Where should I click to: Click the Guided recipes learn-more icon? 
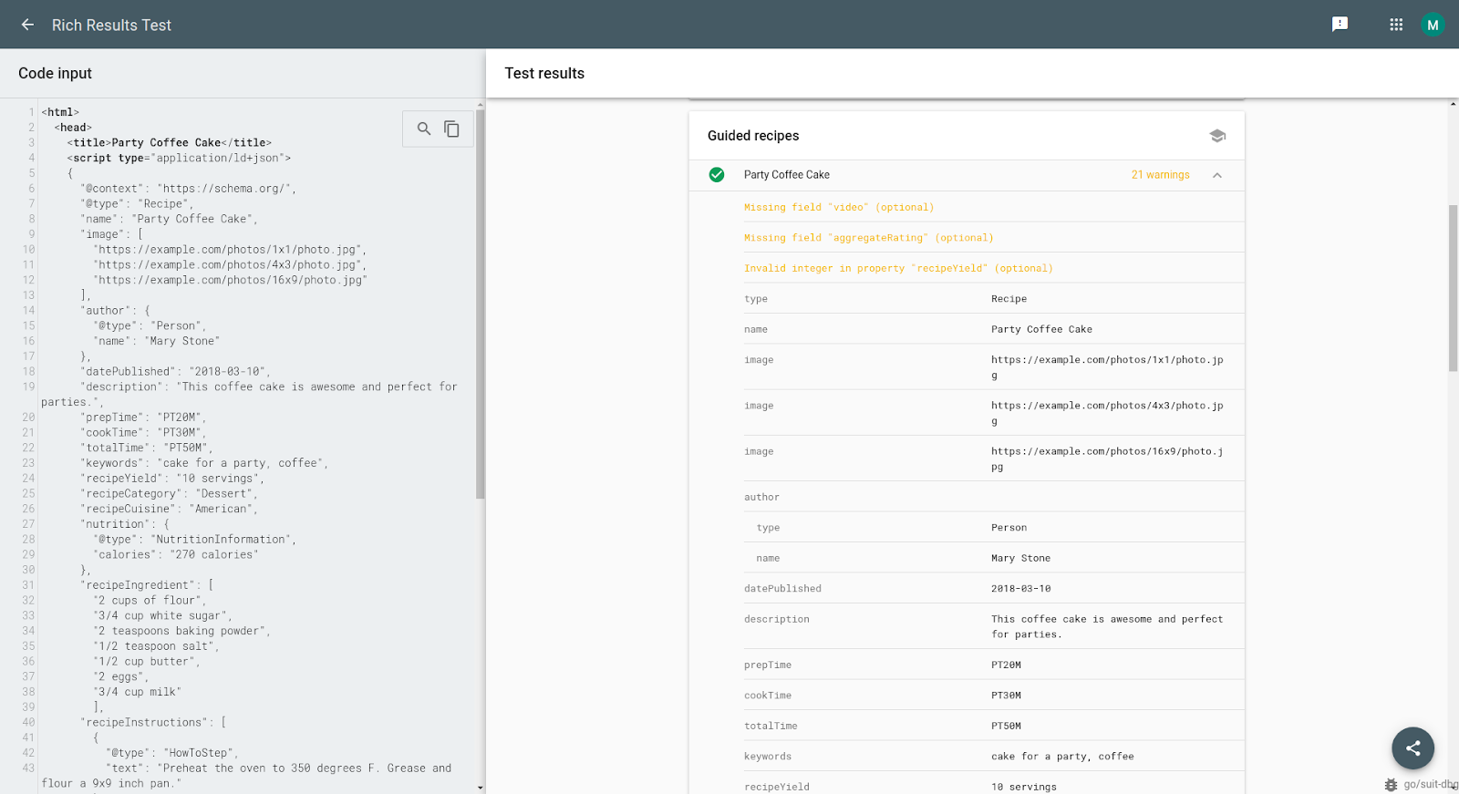[1216, 136]
